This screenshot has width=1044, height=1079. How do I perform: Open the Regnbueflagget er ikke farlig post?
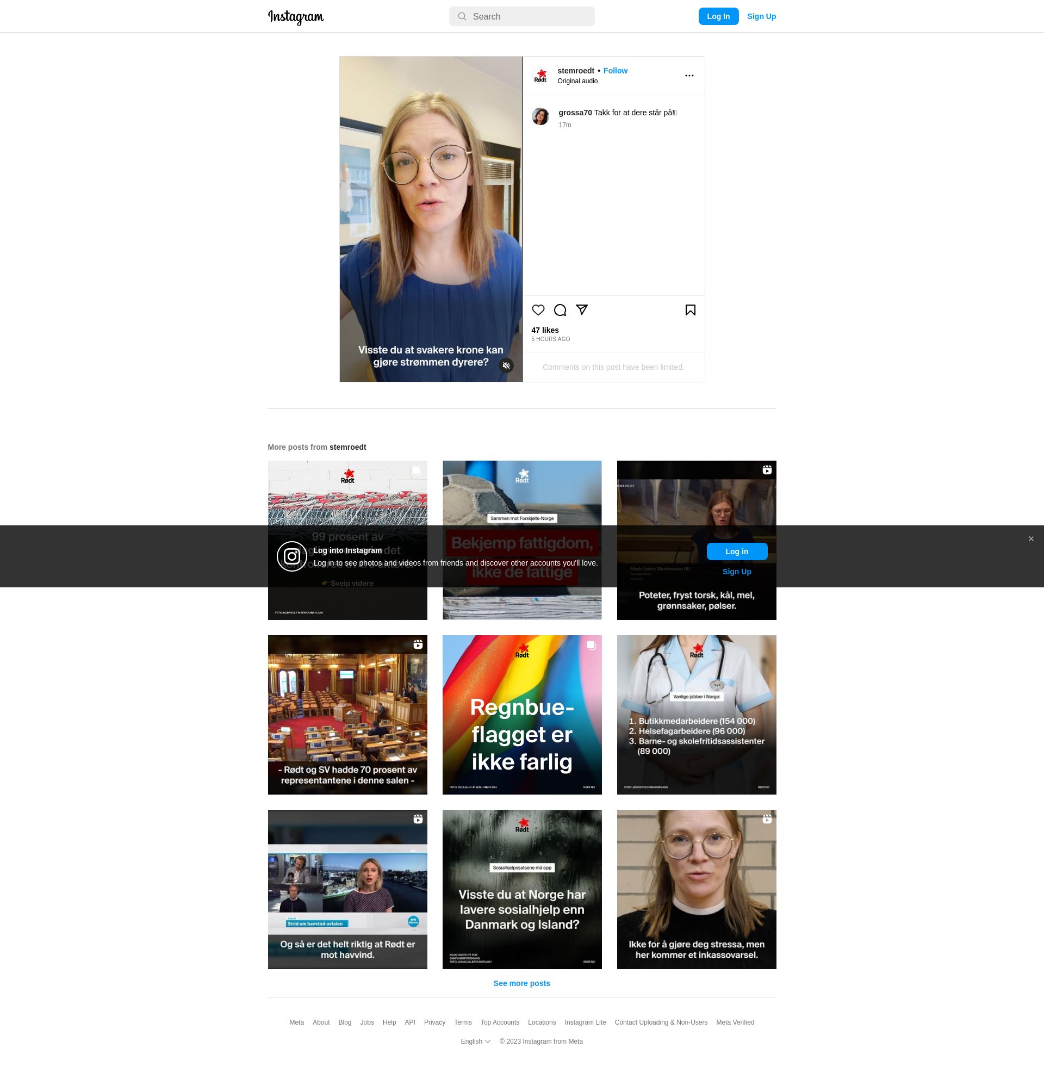[x=521, y=715]
